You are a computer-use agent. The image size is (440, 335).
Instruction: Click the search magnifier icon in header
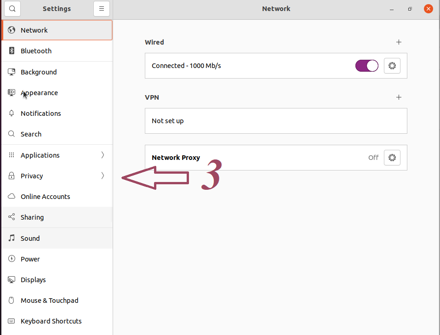pyautogui.click(x=12, y=9)
